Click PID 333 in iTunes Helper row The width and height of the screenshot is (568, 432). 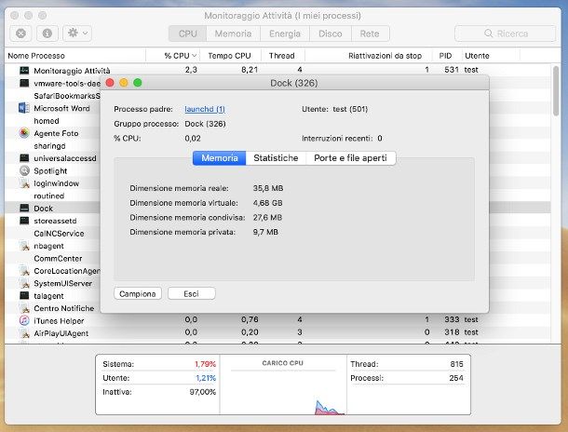pyautogui.click(x=452, y=319)
